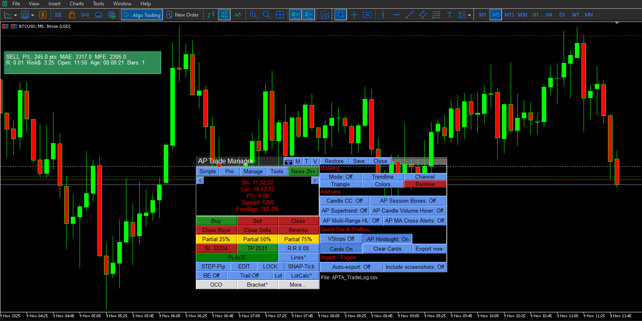Toggle the AP Supertrend add-on

(x=344, y=211)
